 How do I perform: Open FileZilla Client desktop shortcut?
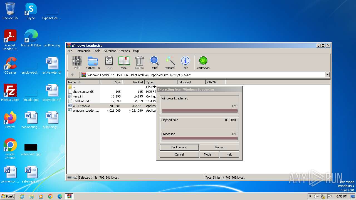point(10,93)
